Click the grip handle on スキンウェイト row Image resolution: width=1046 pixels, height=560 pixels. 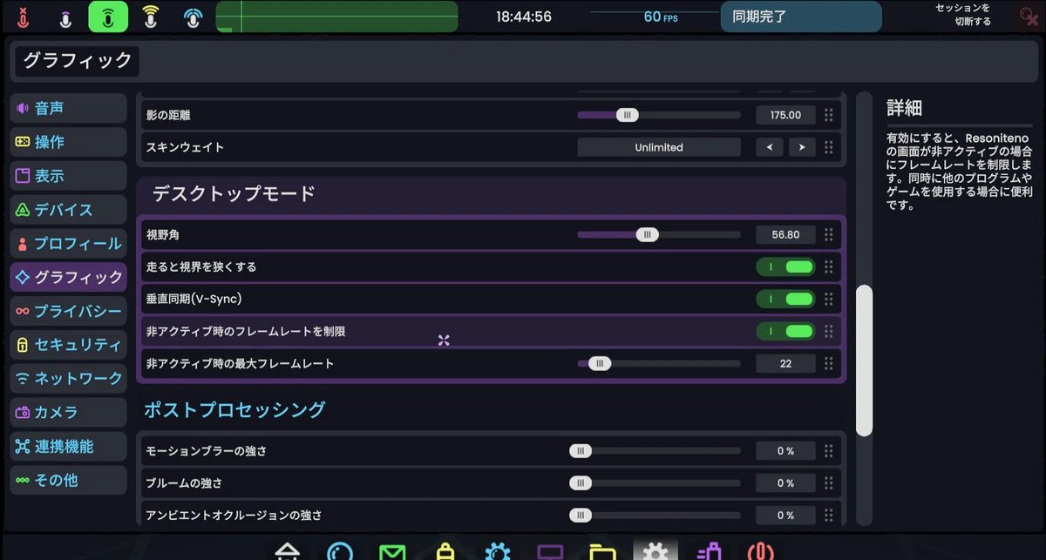point(829,147)
